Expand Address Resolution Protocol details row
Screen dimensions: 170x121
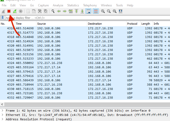pyautogui.click(x=2, y=119)
